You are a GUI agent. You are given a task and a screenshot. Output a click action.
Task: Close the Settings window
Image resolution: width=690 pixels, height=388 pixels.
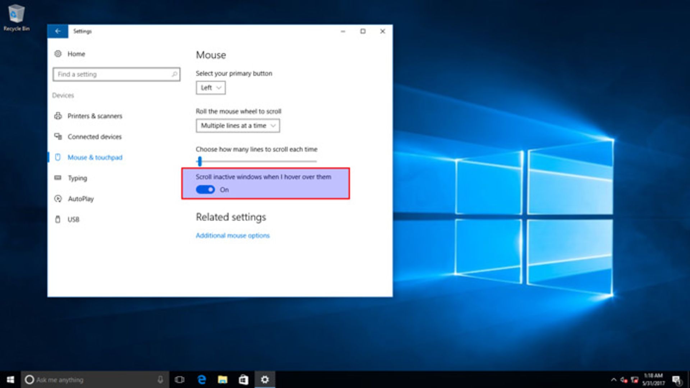(383, 31)
